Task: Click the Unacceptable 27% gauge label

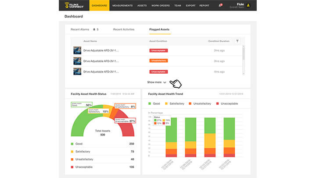Action: [125, 121]
